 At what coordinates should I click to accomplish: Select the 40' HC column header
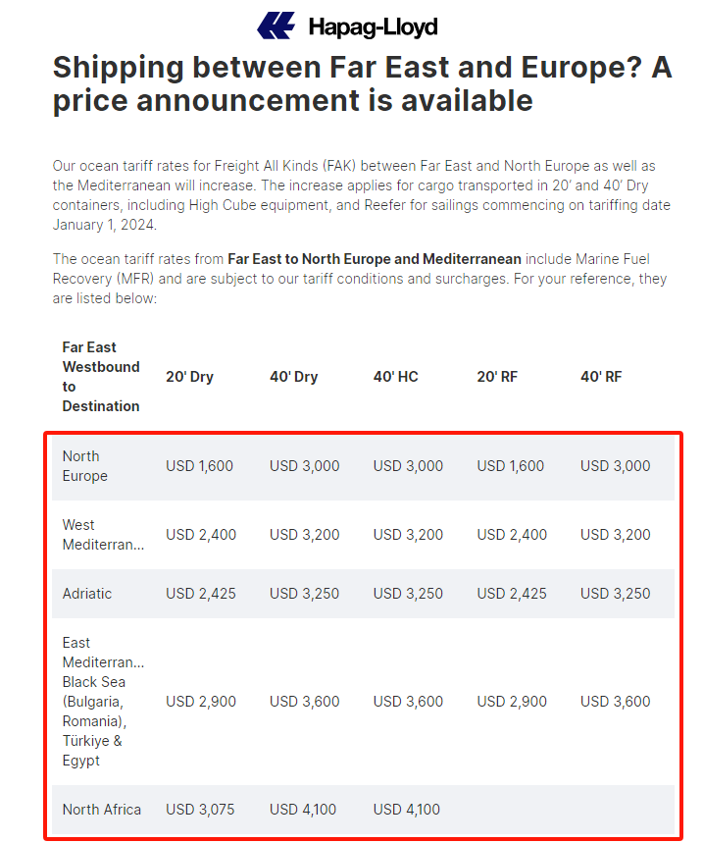pos(396,377)
